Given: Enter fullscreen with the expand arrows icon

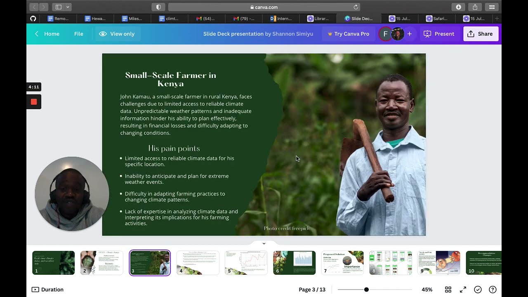Looking at the screenshot, I should click(463, 290).
